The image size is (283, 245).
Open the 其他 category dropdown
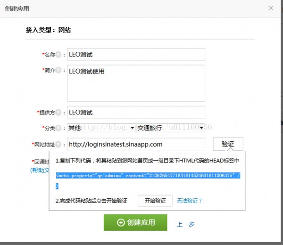click(101, 128)
